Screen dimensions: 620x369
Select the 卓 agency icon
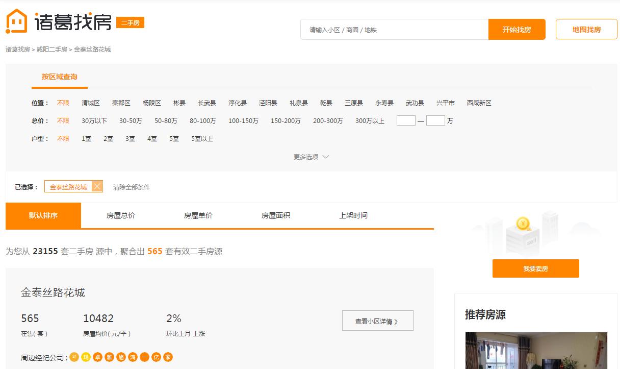point(97,357)
